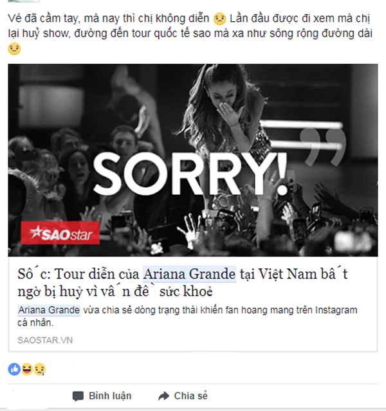Open the black-and-white concert preview image
386x411 pixels.
[x=193, y=160]
